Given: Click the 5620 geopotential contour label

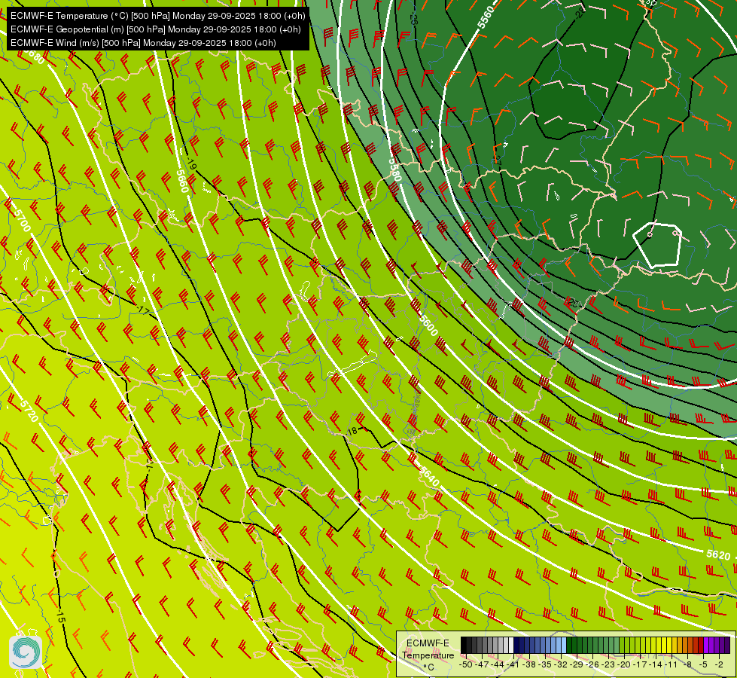Looking at the screenshot, I should tap(718, 554).
